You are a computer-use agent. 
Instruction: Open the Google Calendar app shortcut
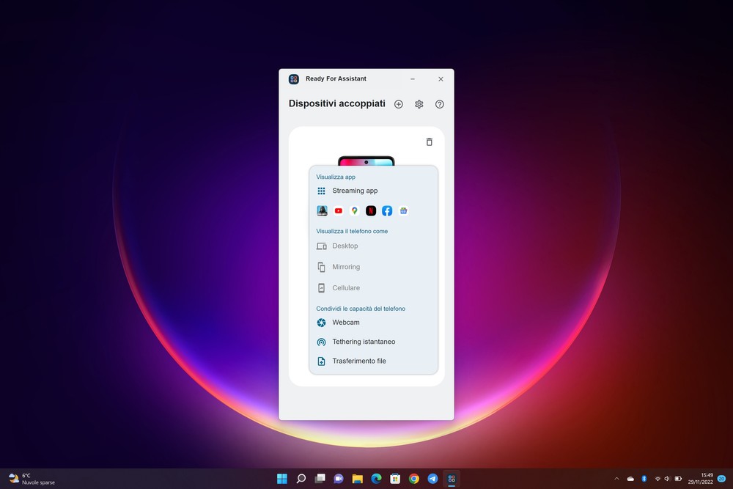tap(403, 211)
